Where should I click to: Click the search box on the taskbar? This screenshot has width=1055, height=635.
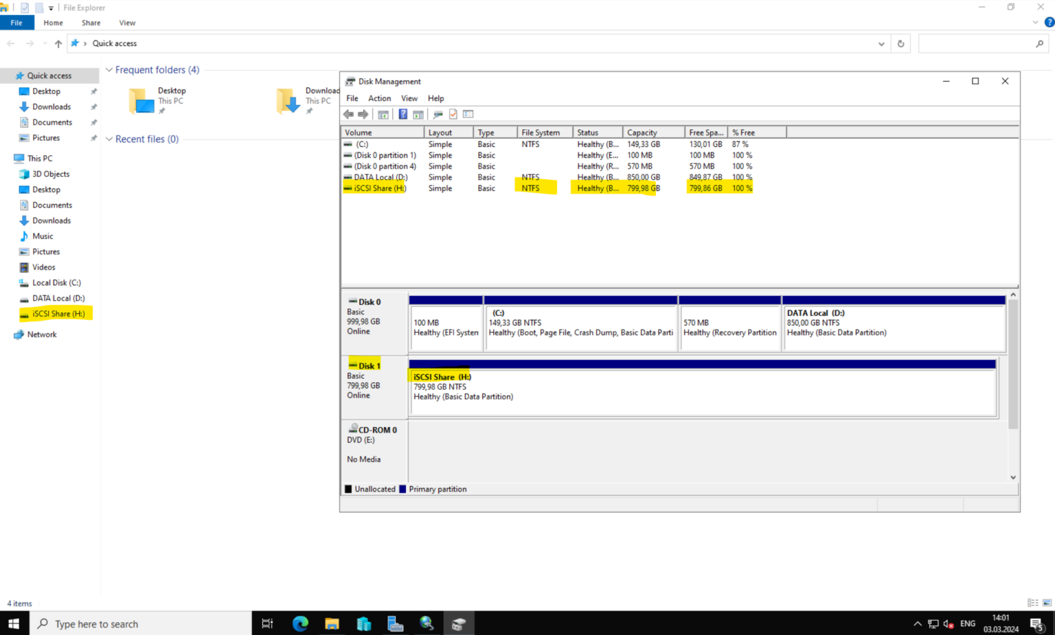pos(137,623)
